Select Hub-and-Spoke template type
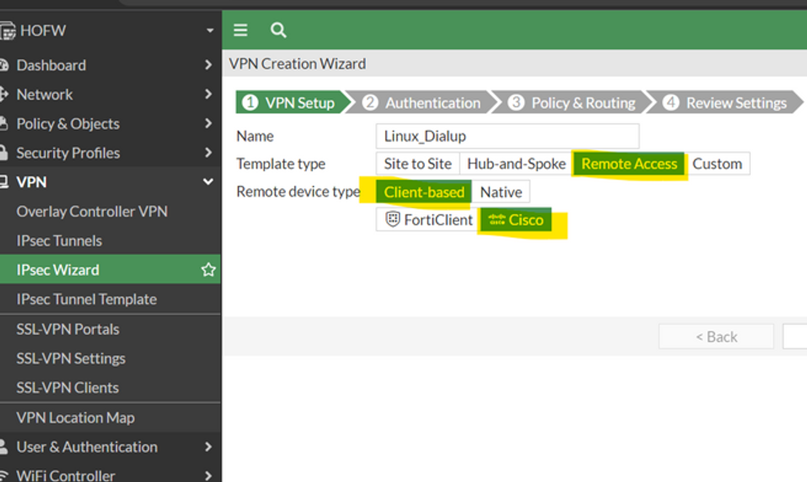 pyautogui.click(x=516, y=164)
